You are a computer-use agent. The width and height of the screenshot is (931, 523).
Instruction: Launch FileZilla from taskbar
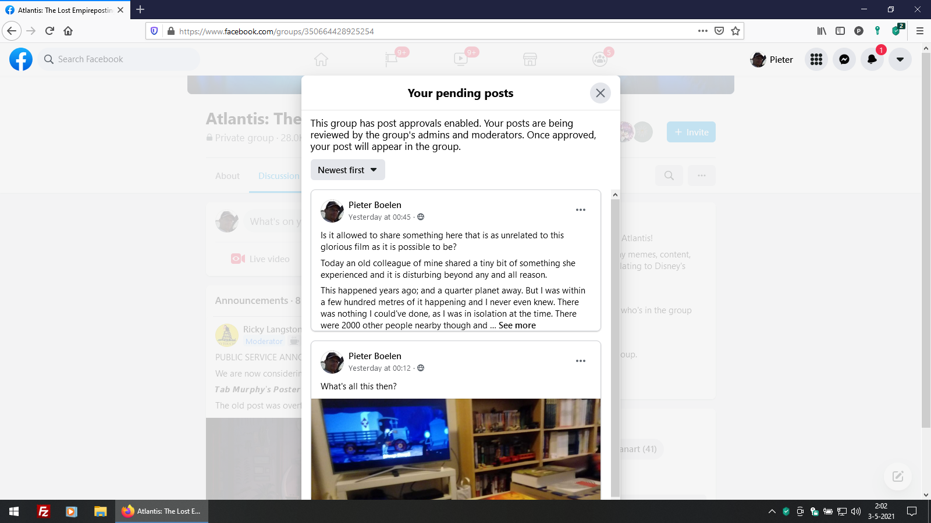[43, 511]
